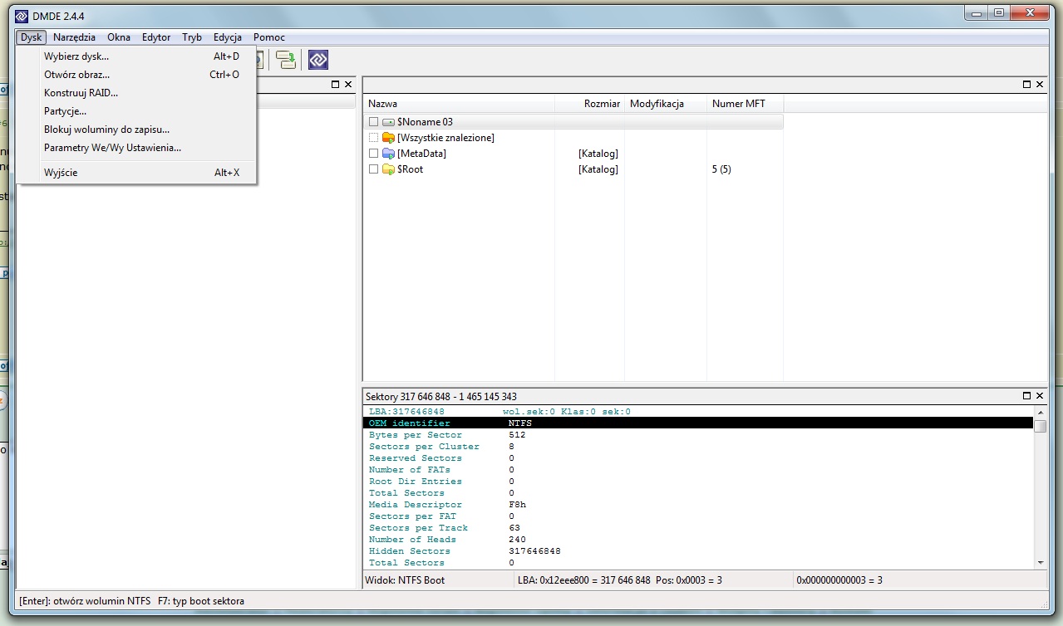Choose Otwórz obraz... menu entry
The height and width of the screenshot is (626, 1063).
pos(136,75)
